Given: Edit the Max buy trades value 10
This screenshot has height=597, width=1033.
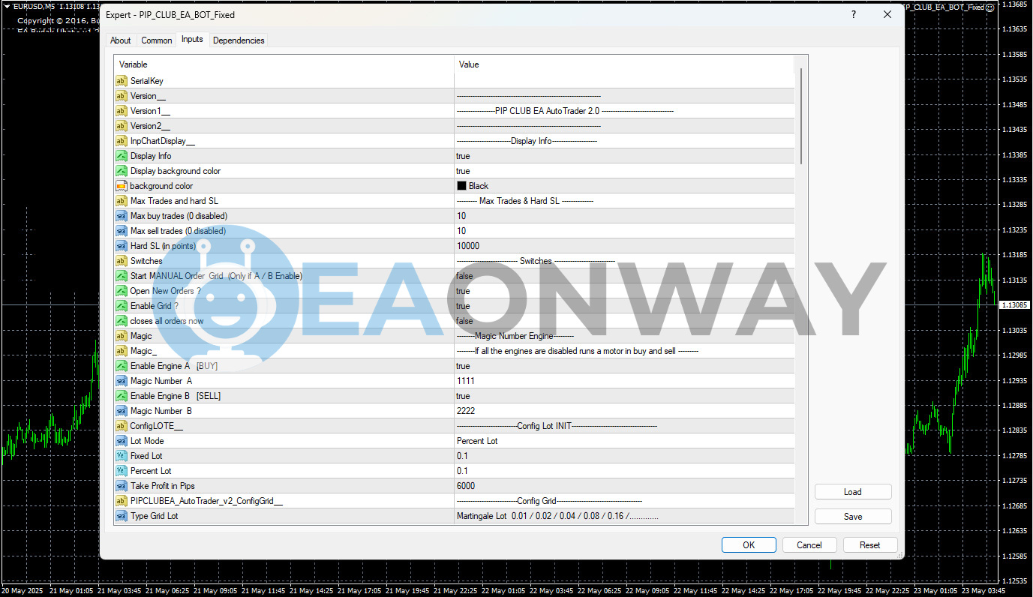Looking at the screenshot, I should click(624, 216).
